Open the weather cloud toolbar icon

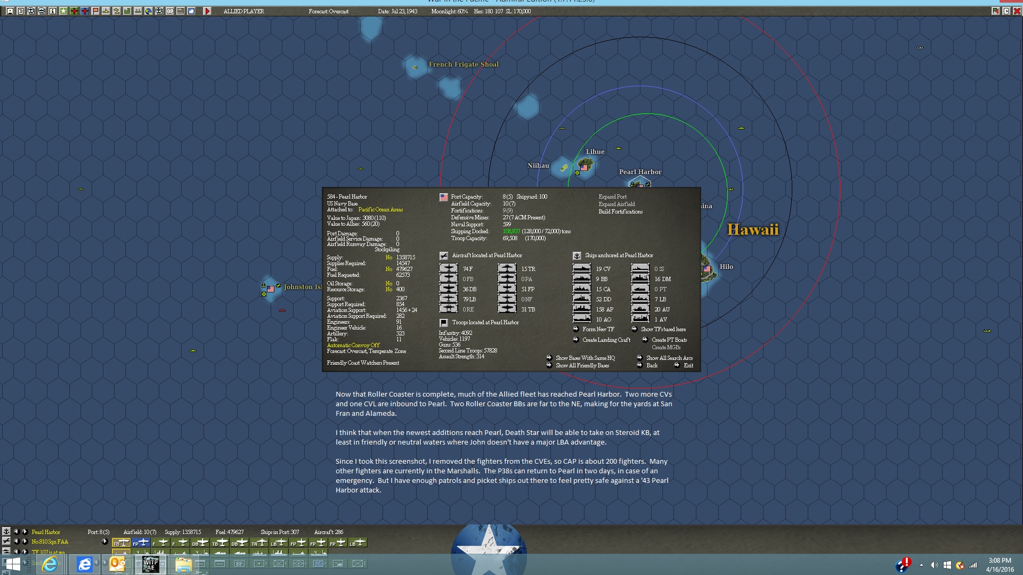click(191, 11)
